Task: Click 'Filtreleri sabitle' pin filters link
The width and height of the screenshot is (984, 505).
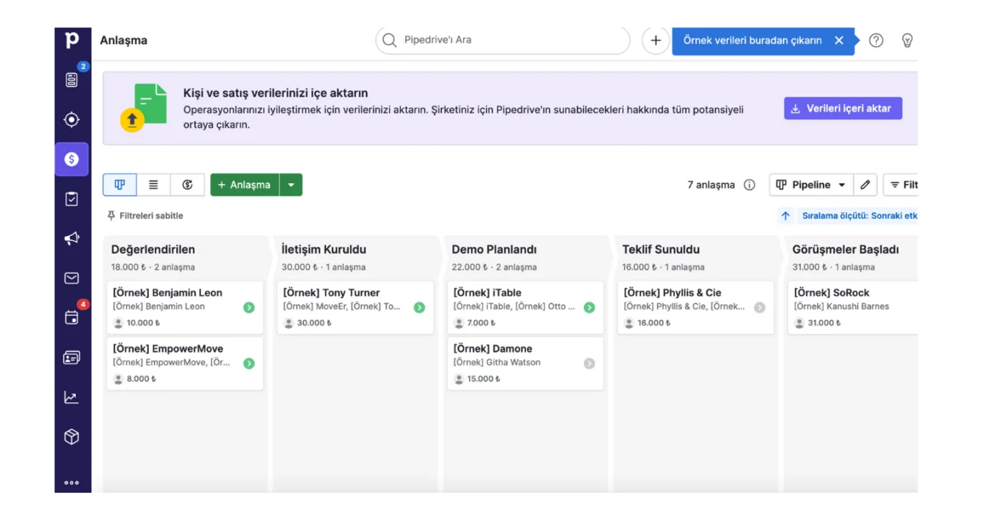Action: coord(145,216)
